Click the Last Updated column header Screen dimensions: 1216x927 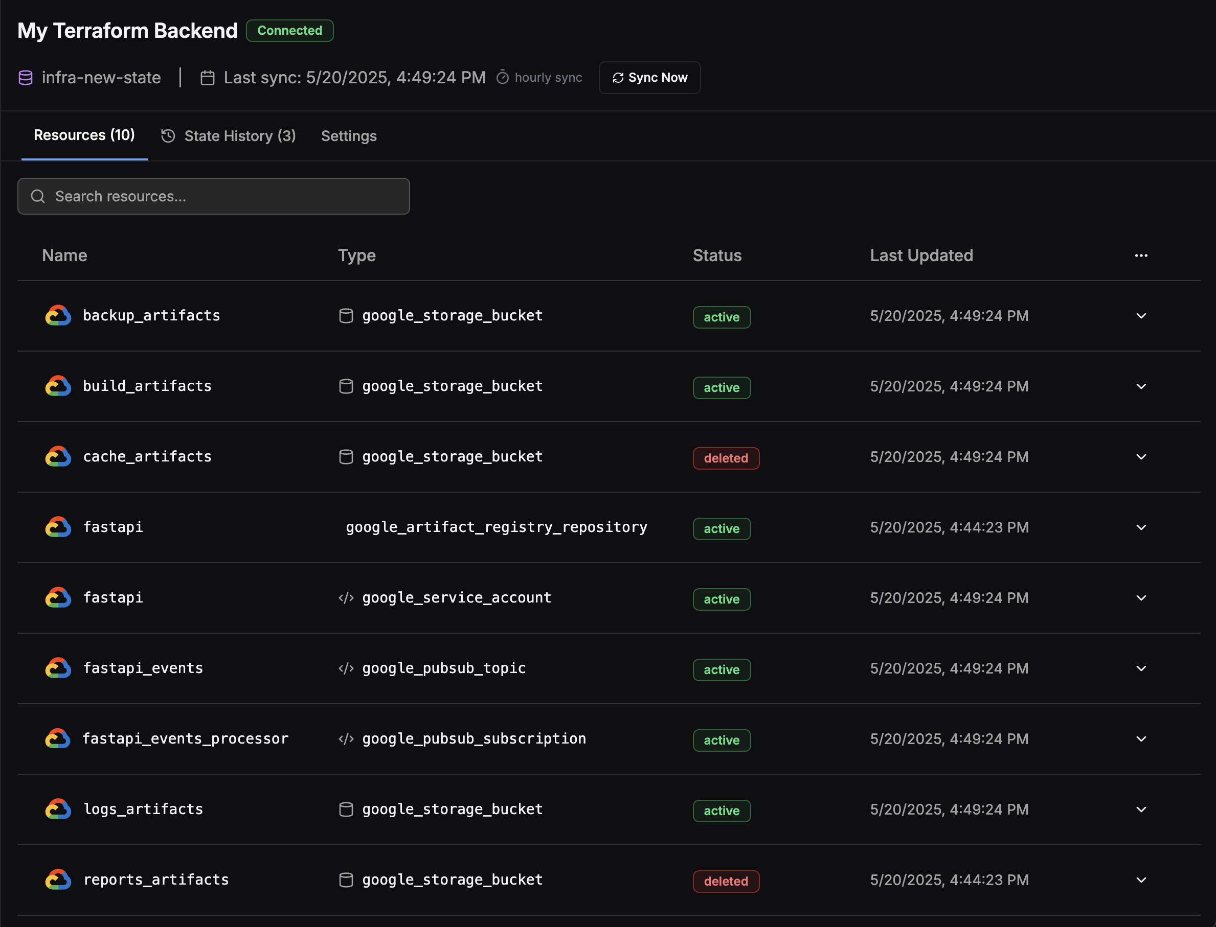coord(921,256)
